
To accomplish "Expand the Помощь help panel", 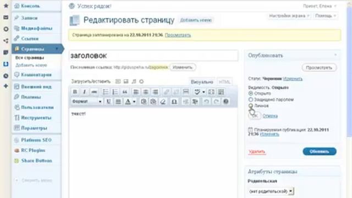I will coord(325,16).
